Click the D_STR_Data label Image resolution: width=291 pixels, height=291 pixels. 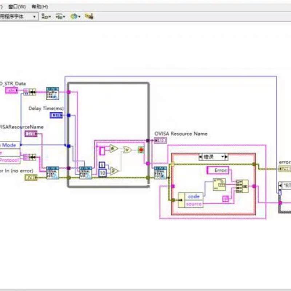pos(13,84)
